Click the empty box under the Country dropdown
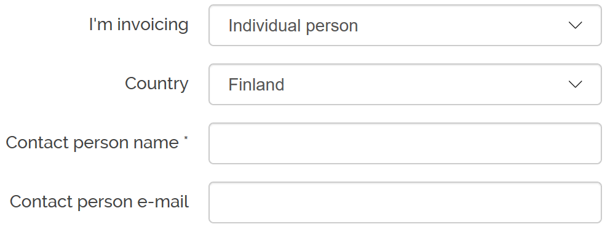This screenshot has width=610, height=240. click(x=405, y=143)
